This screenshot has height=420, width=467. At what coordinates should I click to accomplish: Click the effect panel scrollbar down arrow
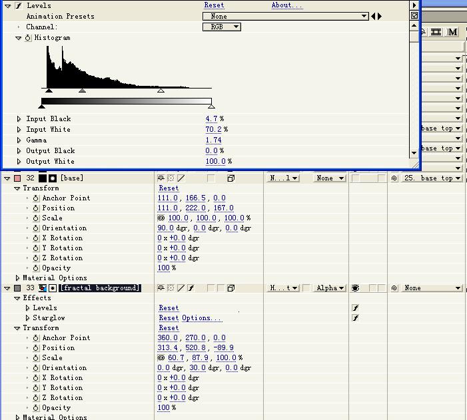414,153
